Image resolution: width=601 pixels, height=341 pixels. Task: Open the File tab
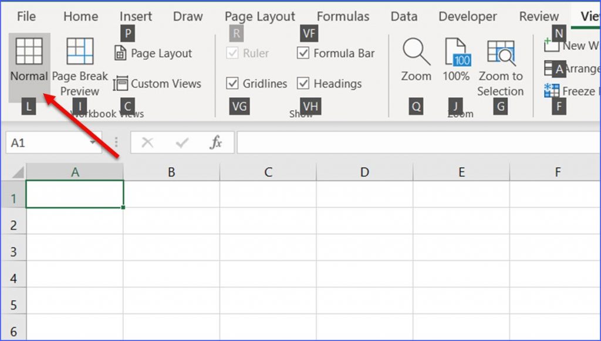pyautogui.click(x=26, y=16)
